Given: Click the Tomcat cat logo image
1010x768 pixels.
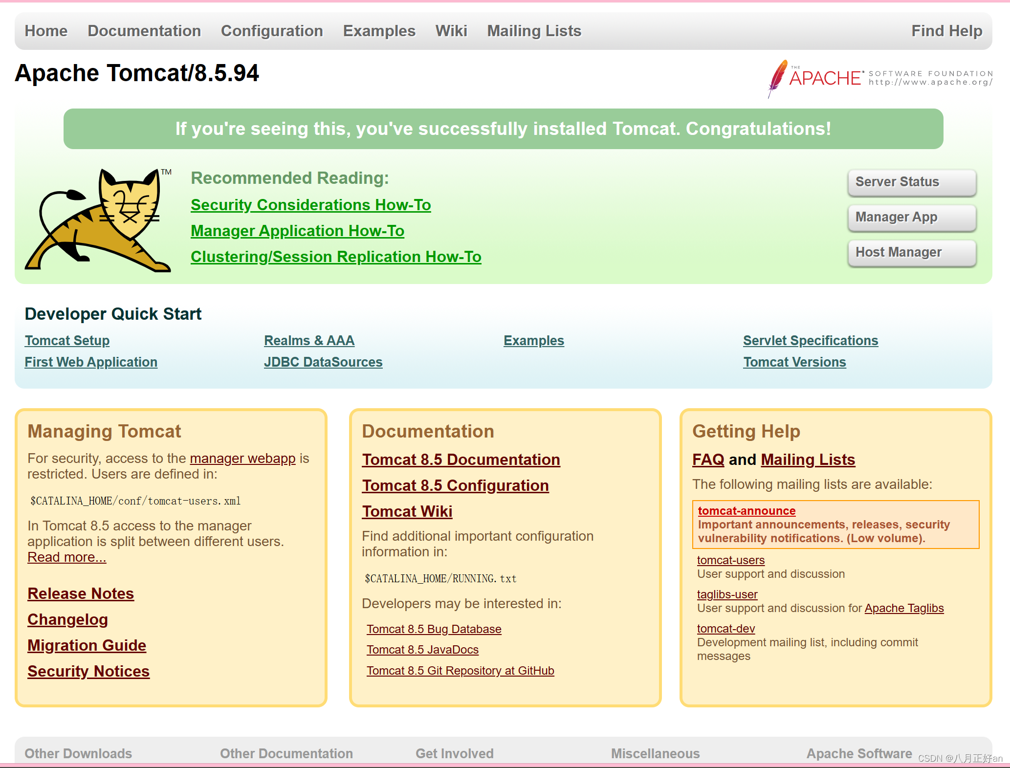Looking at the screenshot, I should pyautogui.click(x=98, y=220).
